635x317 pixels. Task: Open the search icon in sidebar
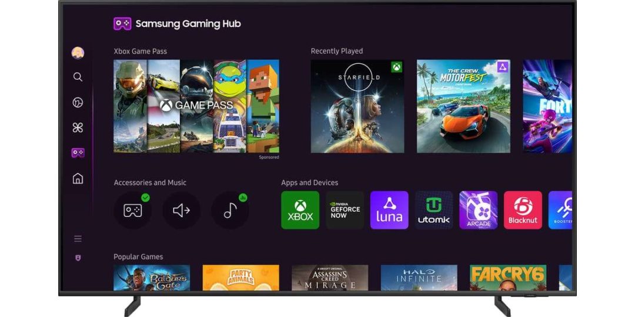pos(78,77)
